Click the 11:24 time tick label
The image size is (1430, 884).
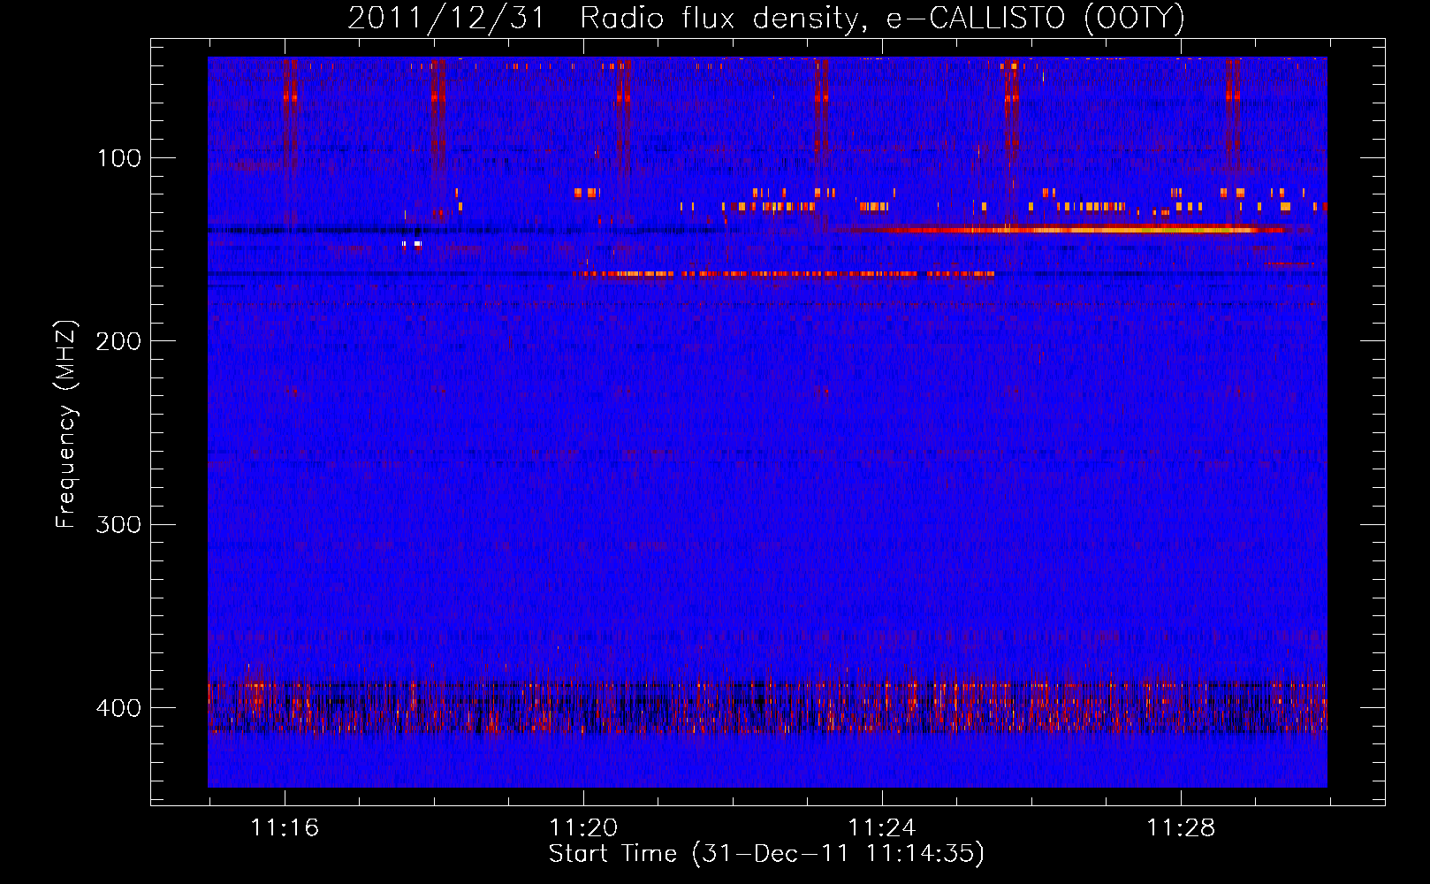coord(882,828)
